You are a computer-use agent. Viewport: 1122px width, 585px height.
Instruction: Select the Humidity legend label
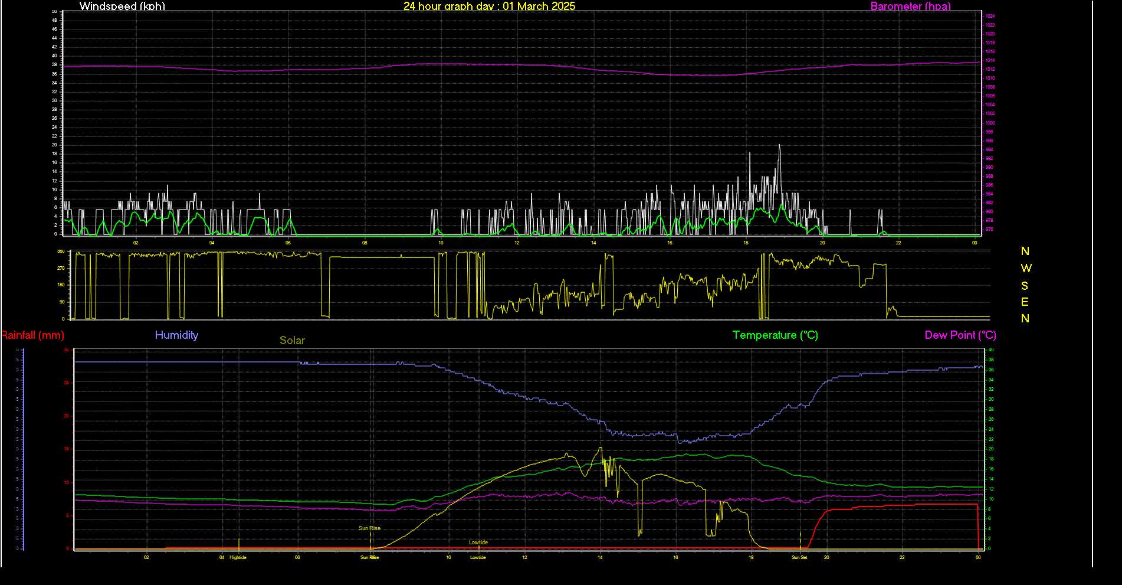click(176, 335)
